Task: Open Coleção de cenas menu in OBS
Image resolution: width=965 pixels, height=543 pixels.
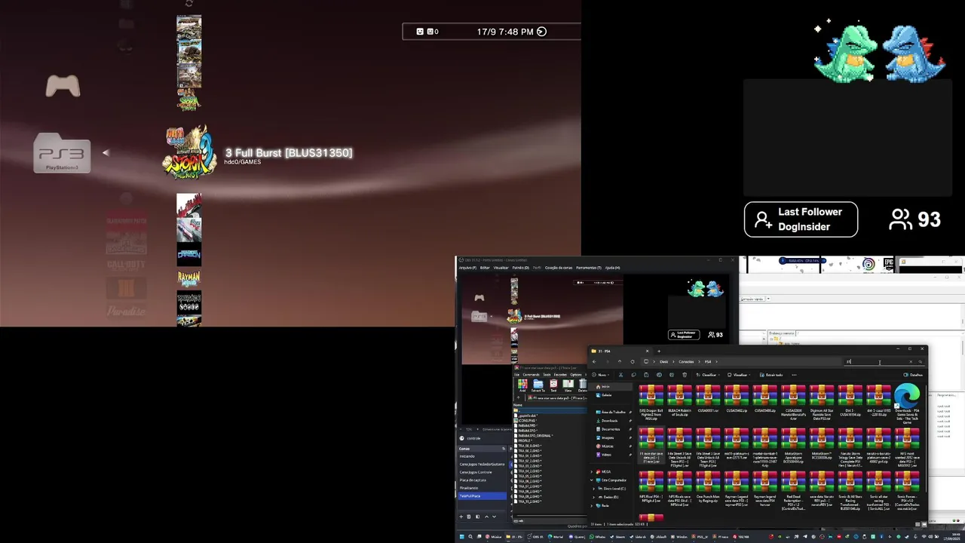Action: coord(559,268)
